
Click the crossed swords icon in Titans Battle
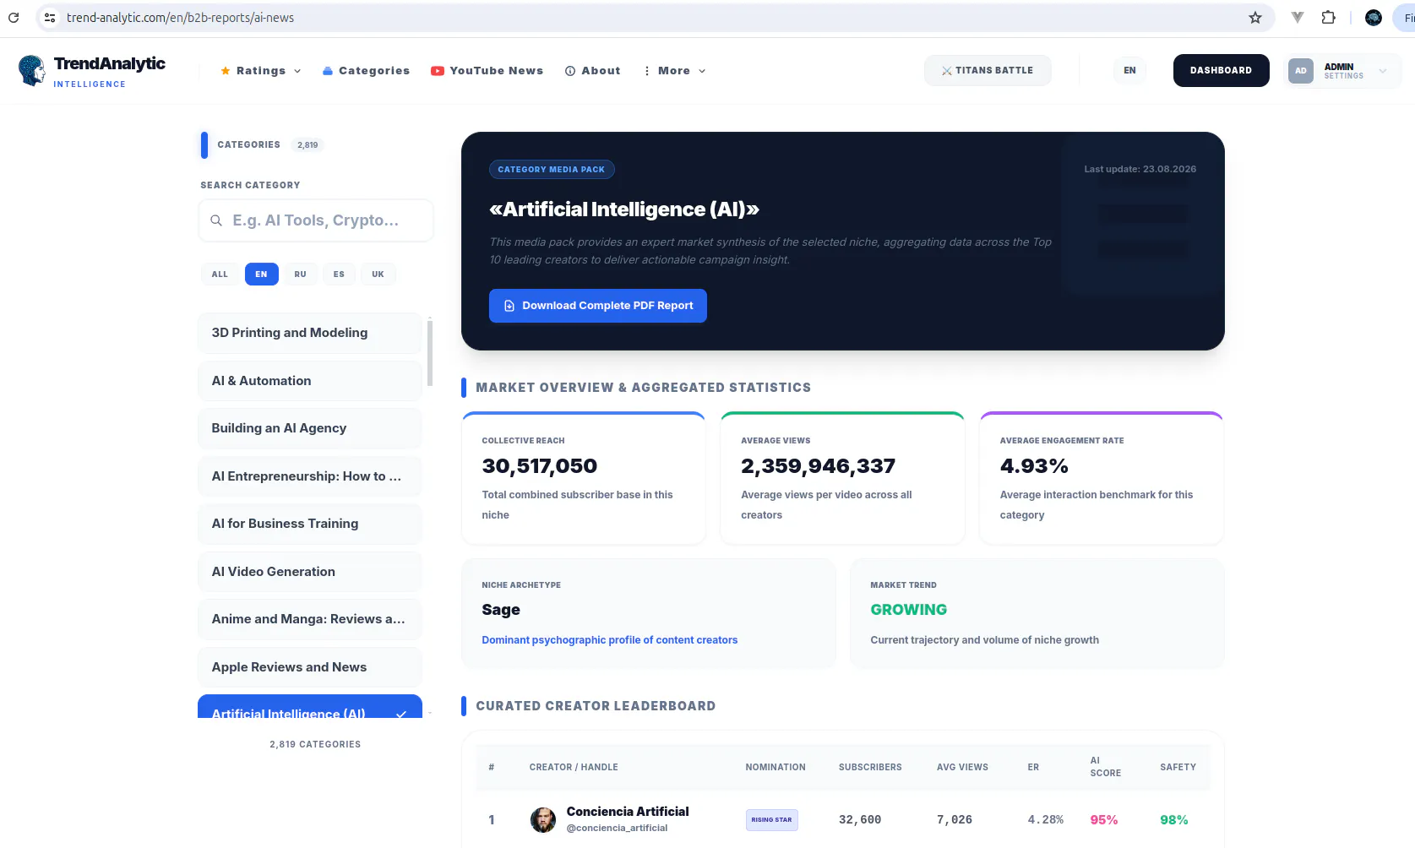947,71
